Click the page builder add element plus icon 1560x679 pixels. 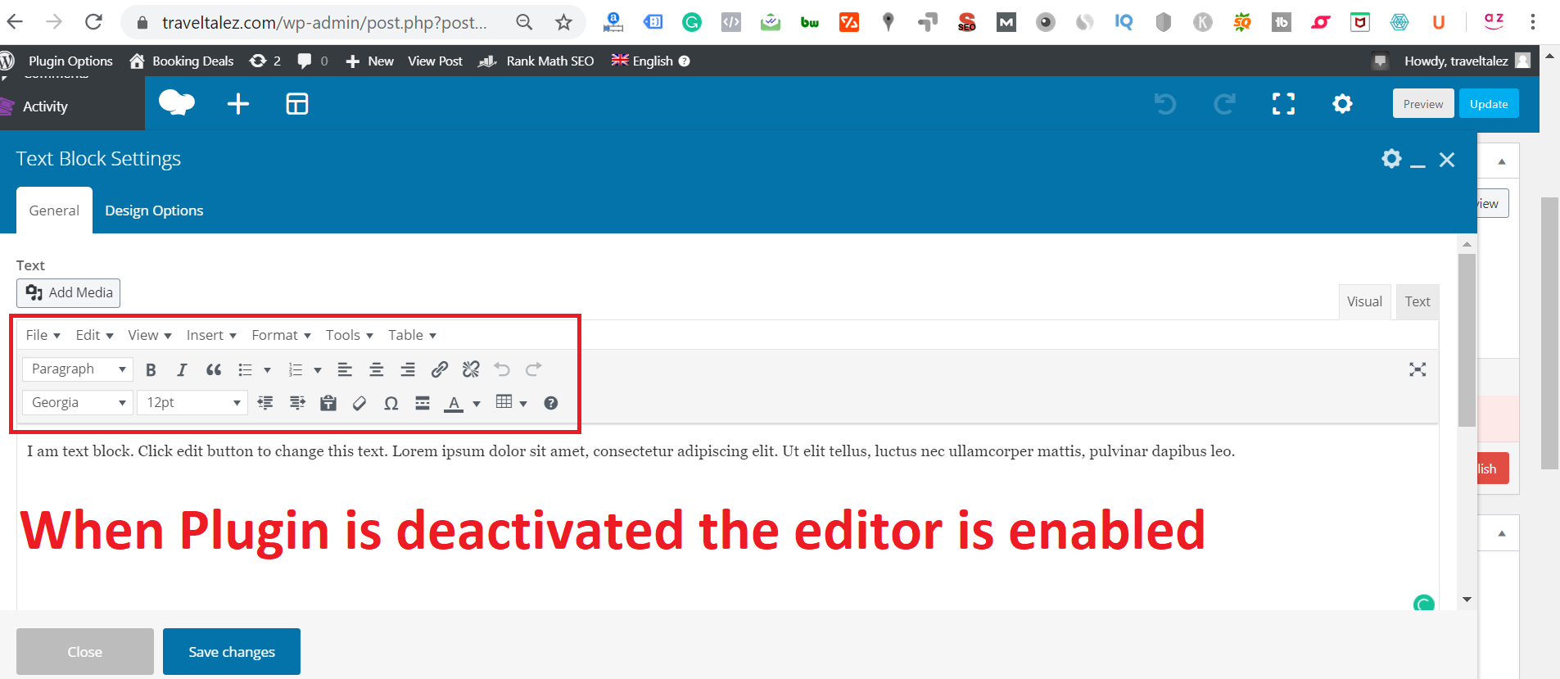click(x=238, y=104)
